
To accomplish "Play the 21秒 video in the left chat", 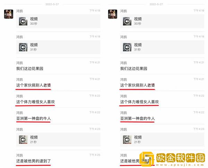I will click(x=58, y=140).
